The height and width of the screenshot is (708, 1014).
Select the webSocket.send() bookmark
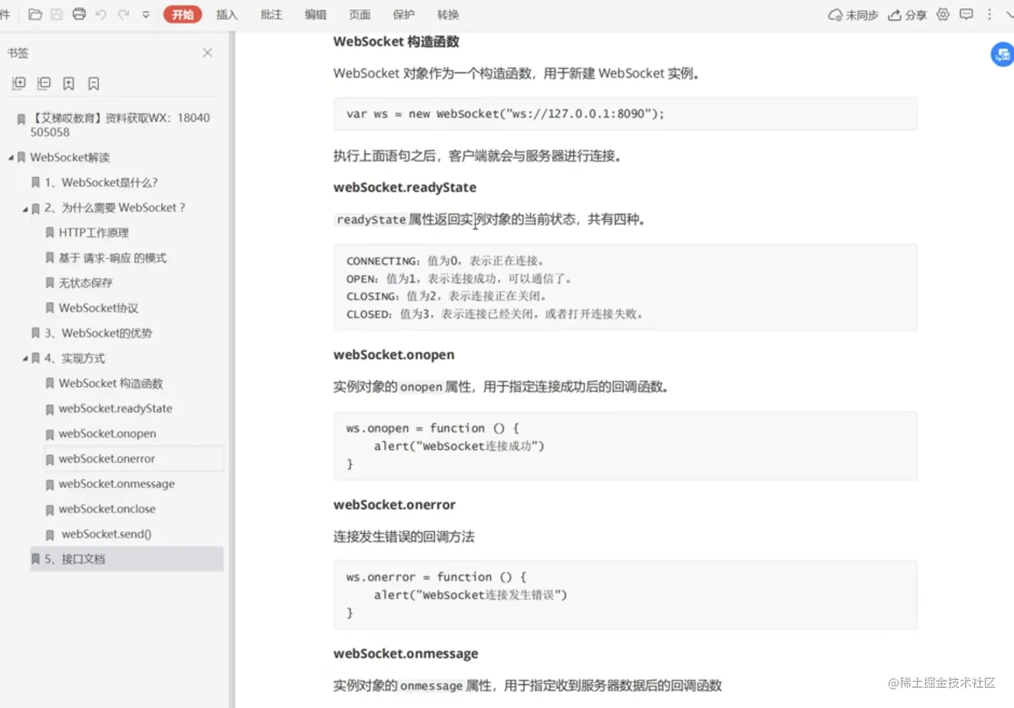coord(107,534)
